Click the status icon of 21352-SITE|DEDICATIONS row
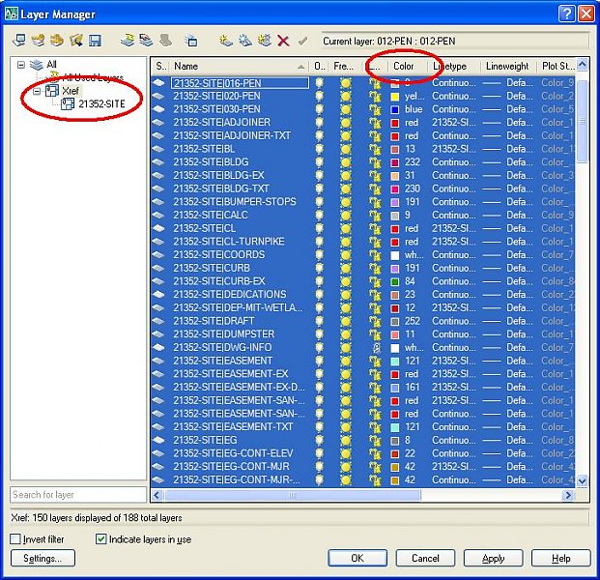 click(158, 295)
